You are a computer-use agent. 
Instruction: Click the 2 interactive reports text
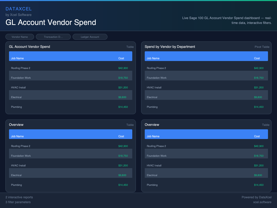click(19, 197)
